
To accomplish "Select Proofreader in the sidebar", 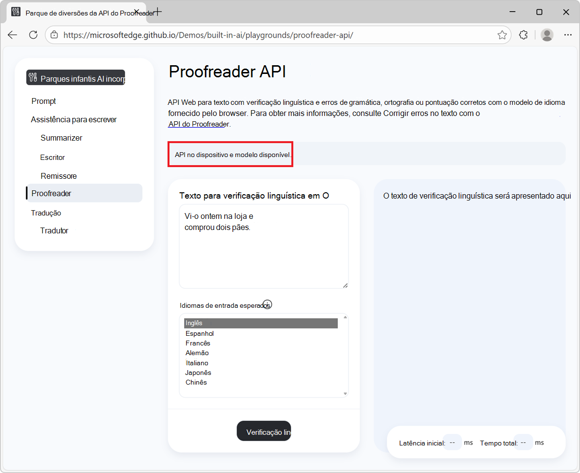I will [x=84, y=193].
